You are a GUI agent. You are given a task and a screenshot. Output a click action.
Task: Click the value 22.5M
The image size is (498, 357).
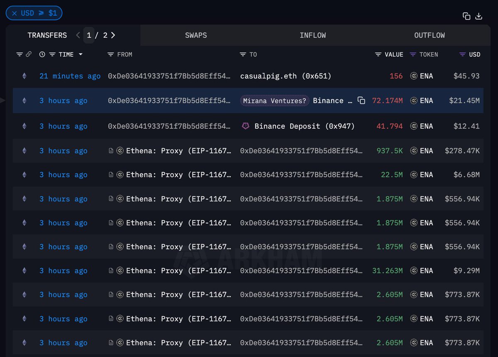tap(392, 175)
